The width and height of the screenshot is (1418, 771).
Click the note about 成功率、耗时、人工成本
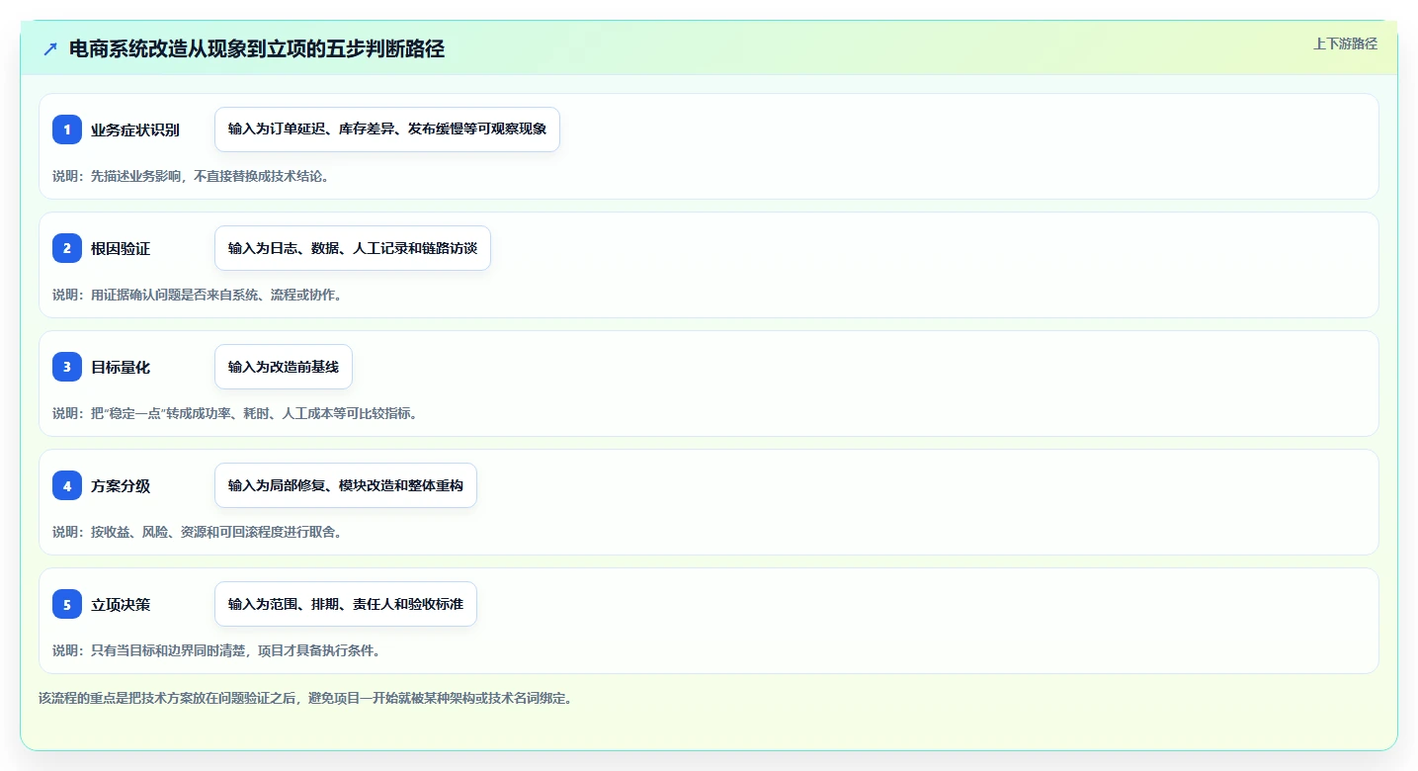(x=235, y=413)
